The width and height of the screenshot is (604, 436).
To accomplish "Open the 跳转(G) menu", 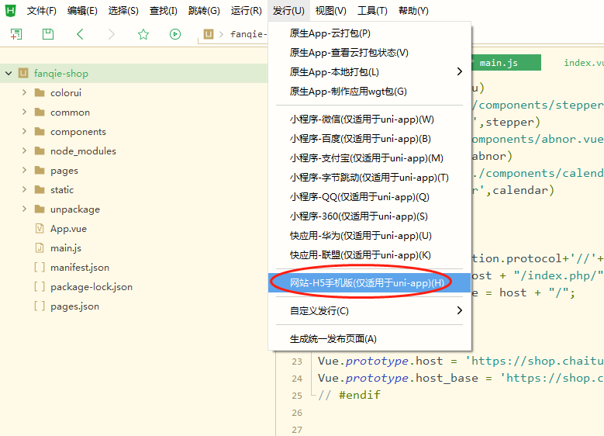I will pos(204,11).
